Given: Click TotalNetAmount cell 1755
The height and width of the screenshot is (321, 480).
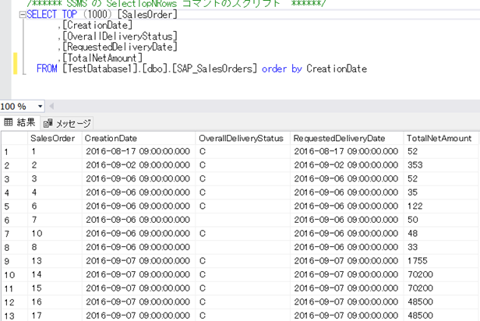Looking at the screenshot, I should click(441, 261).
